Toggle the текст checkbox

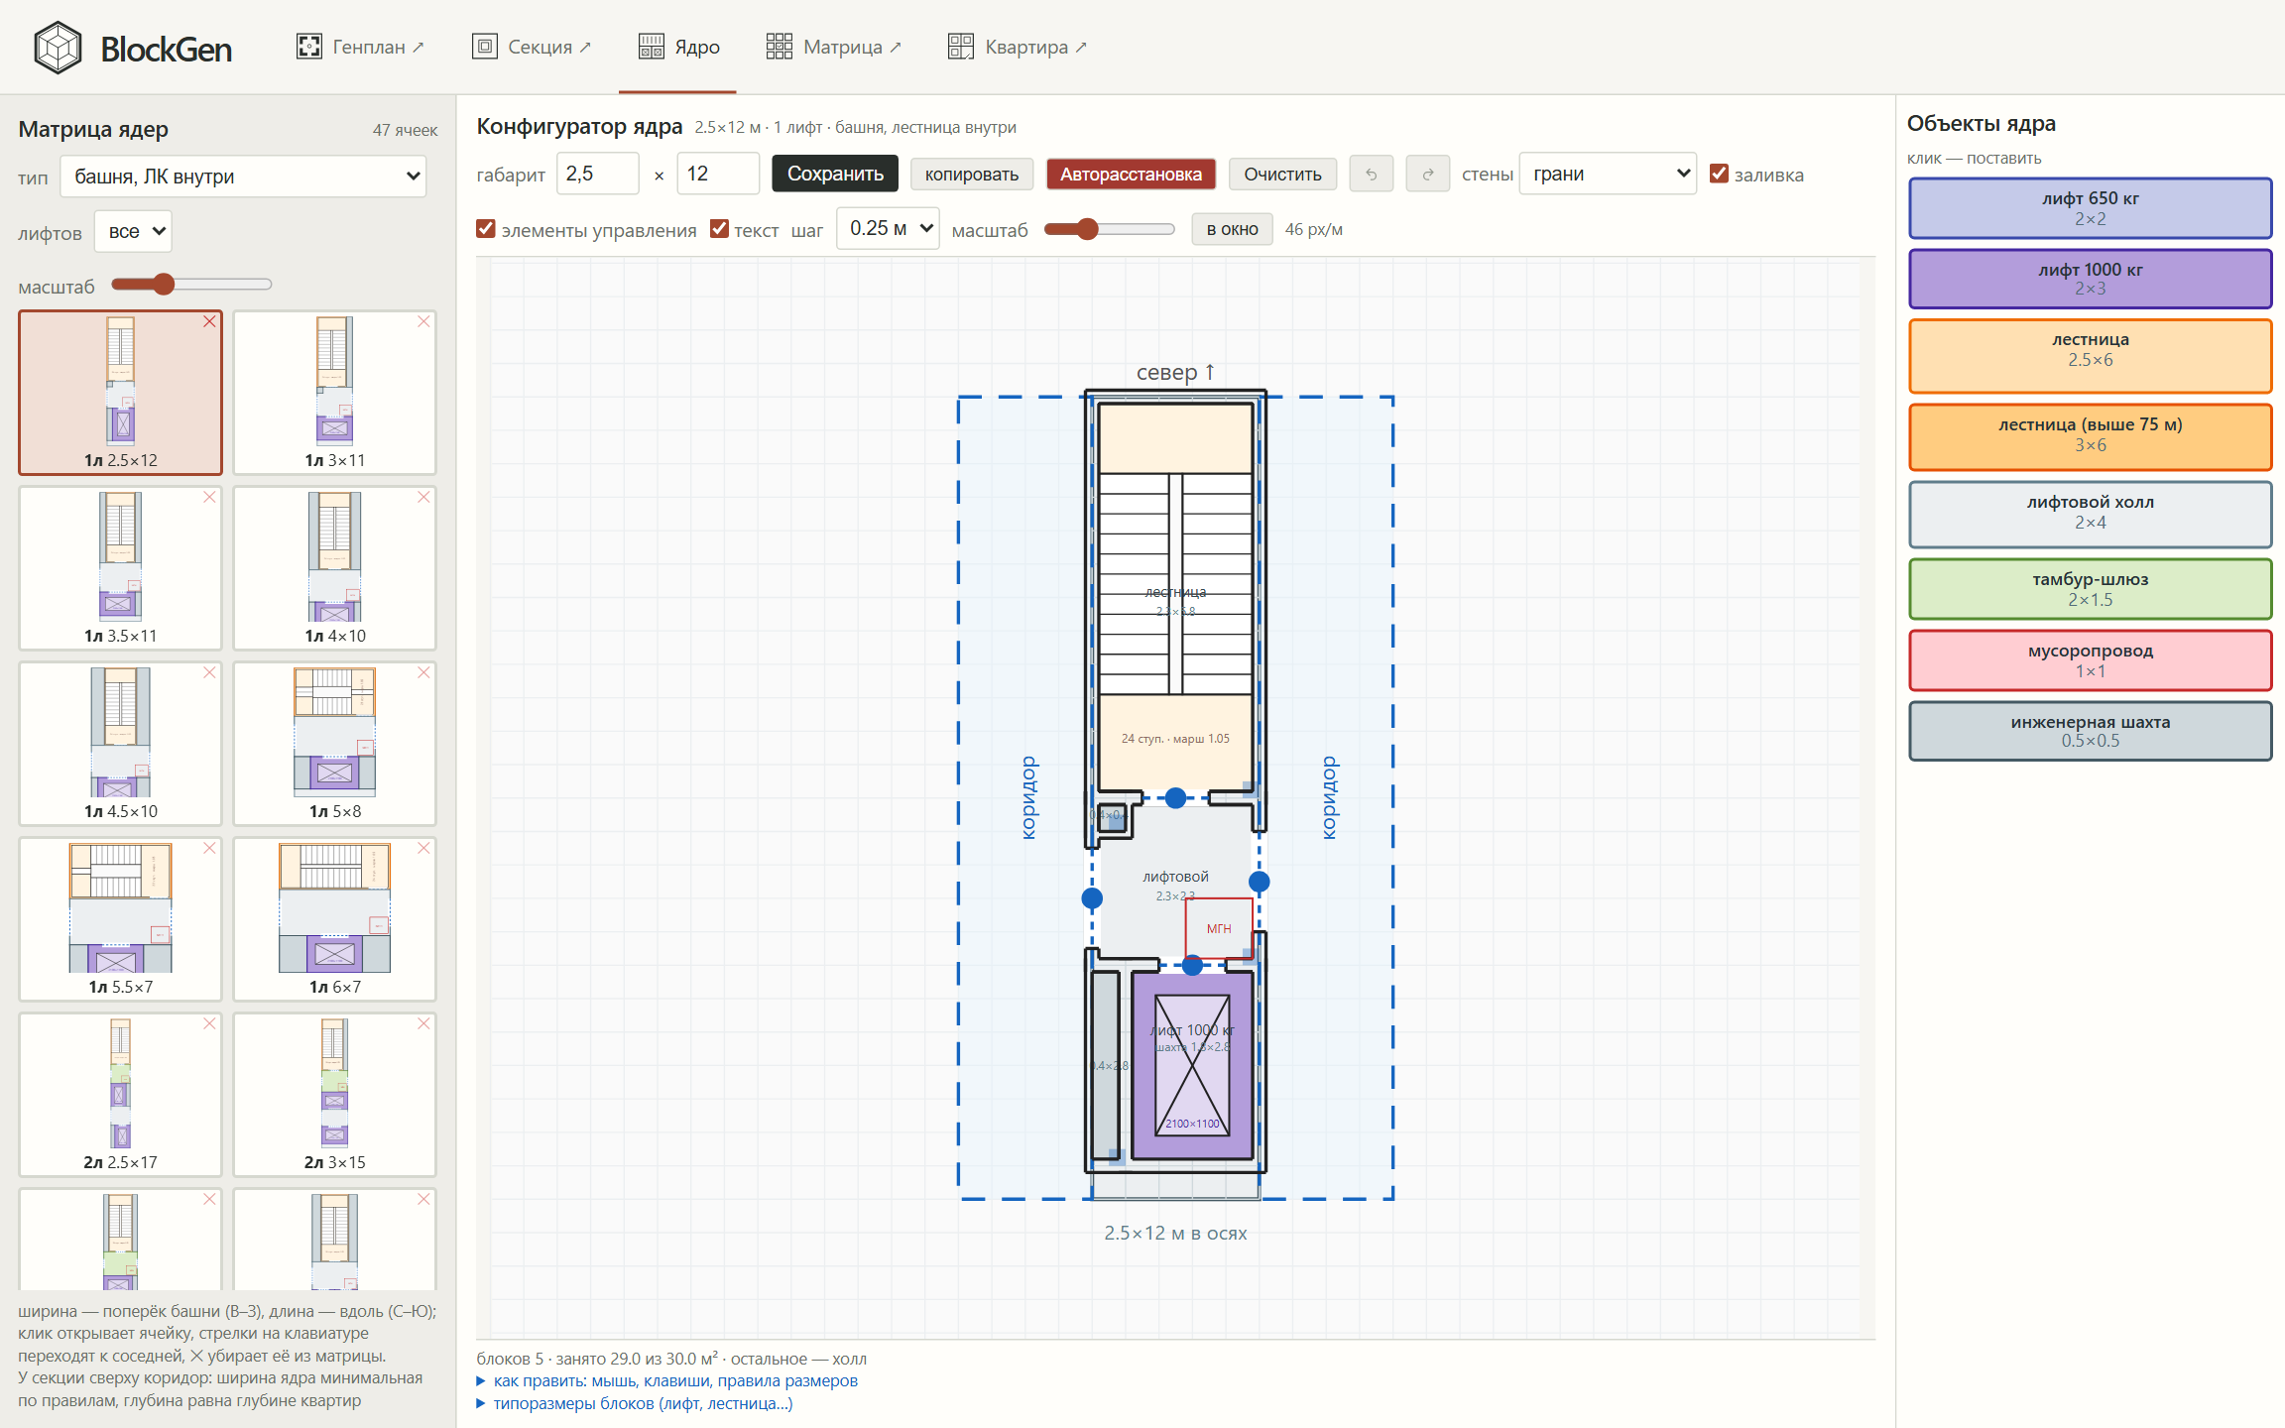(720, 229)
